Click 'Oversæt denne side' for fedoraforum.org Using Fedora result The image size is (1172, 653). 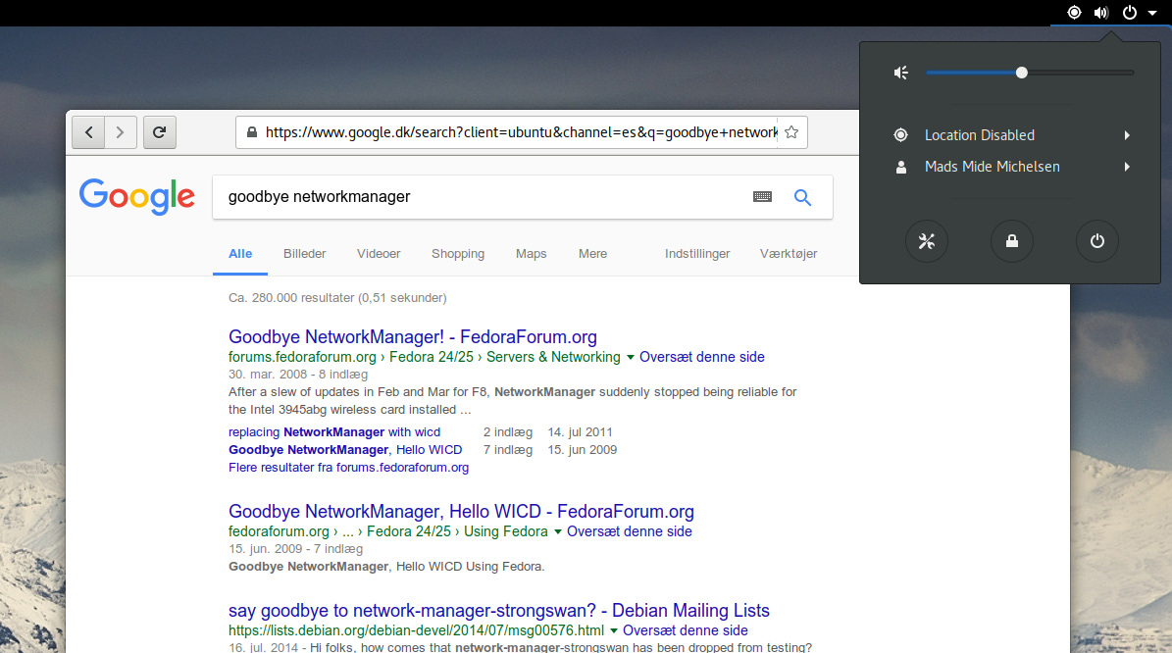[x=630, y=531]
